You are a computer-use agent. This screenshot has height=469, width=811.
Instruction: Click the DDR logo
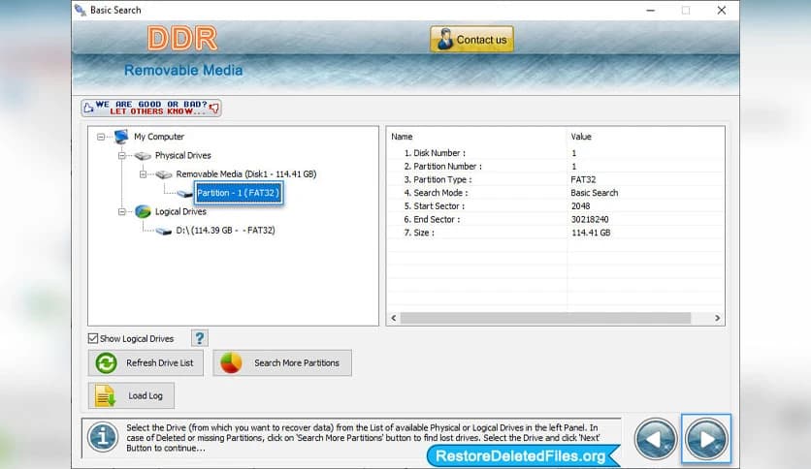182,39
